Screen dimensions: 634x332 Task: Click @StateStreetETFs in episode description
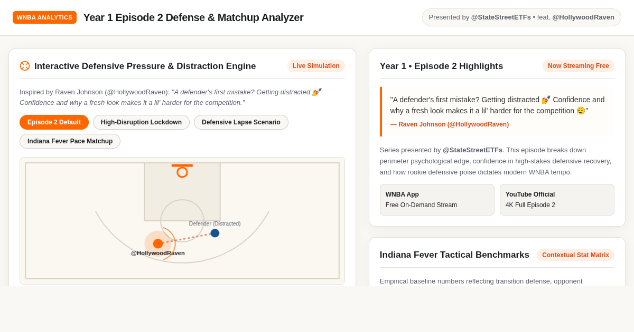tap(472, 150)
